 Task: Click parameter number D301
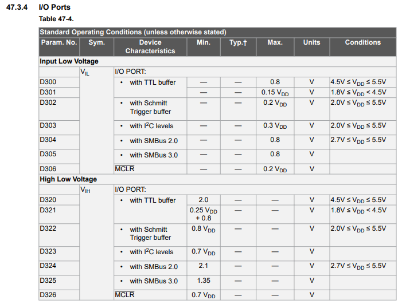pyautogui.click(x=48, y=92)
